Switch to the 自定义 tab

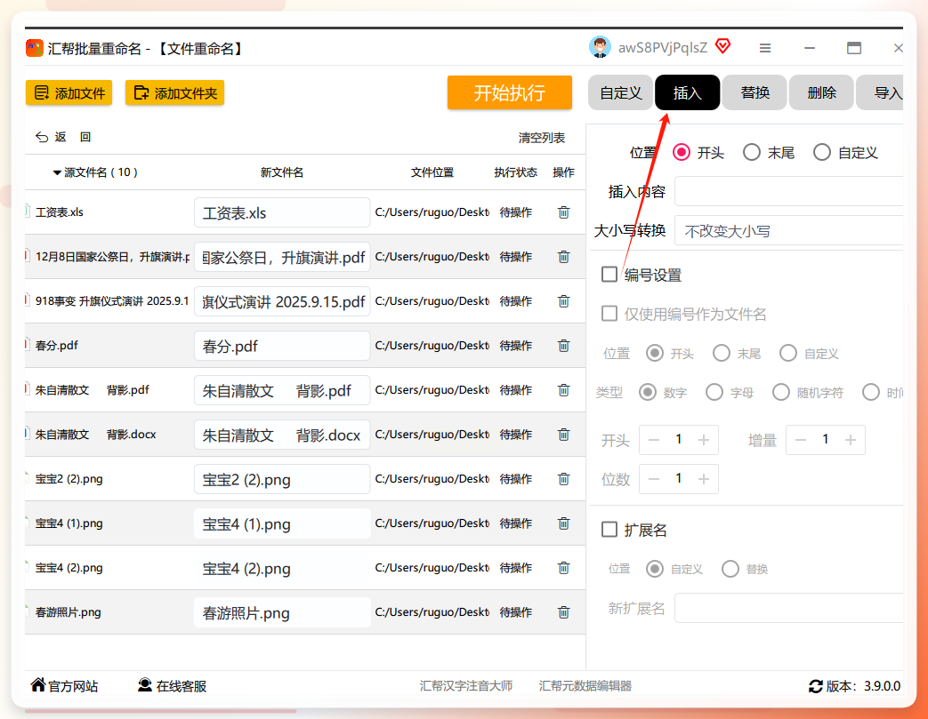point(620,92)
